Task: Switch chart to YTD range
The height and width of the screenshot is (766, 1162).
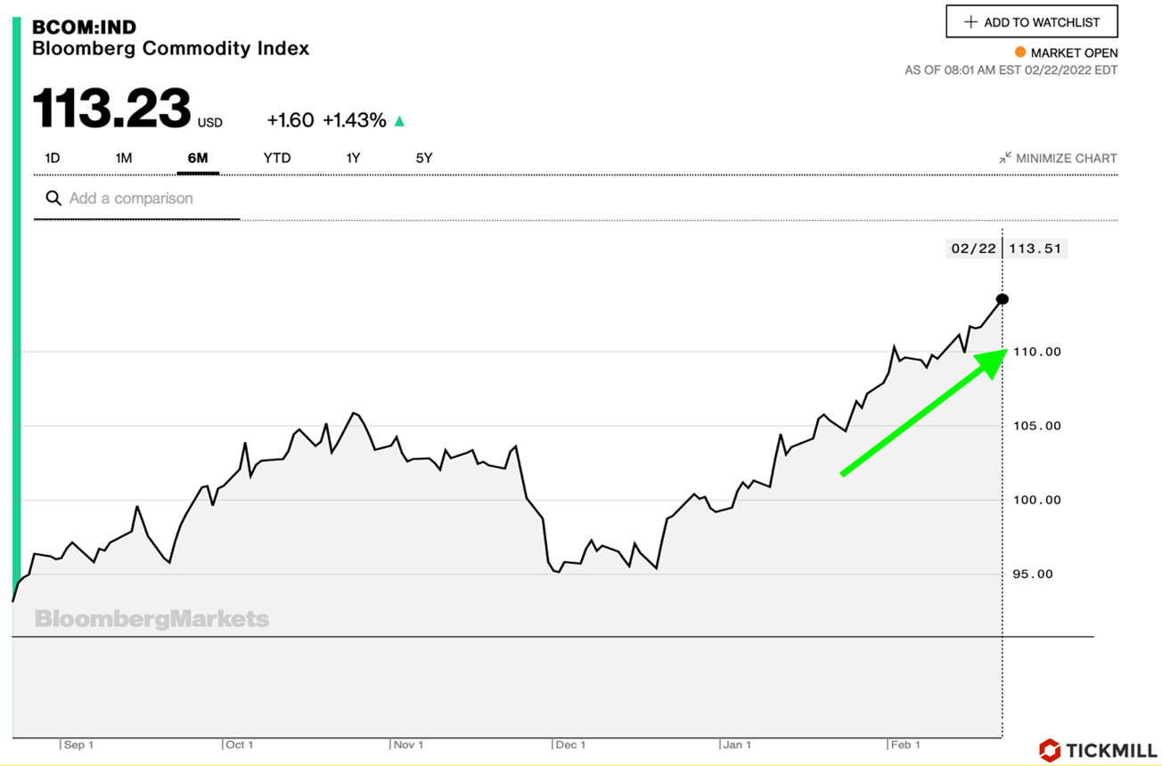Action: tap(277, 159)
